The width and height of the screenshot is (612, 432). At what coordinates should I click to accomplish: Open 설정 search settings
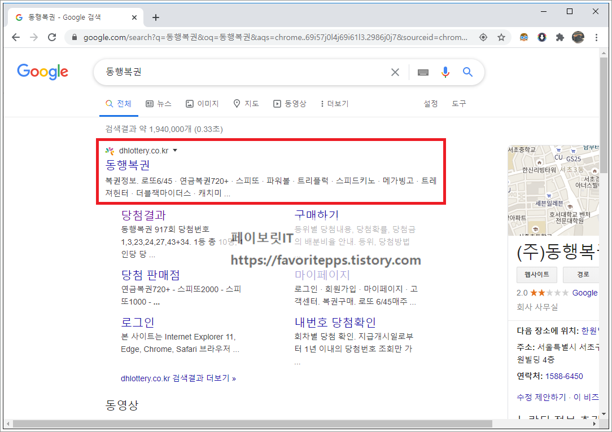(431, 104)
